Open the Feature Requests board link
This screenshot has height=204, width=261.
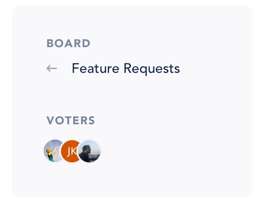tap(126, 69)
